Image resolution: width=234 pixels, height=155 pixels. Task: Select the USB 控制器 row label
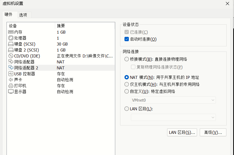[x=25, y=74]
